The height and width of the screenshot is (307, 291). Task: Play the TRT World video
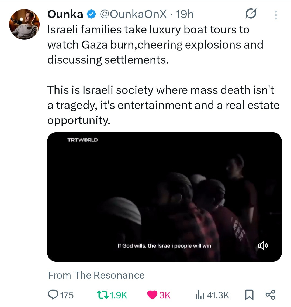(x=164, y=197)
